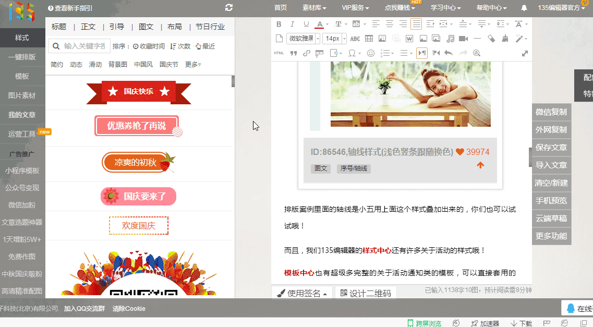
Task: Toggle italic text formatting
Action: (292, 24)
